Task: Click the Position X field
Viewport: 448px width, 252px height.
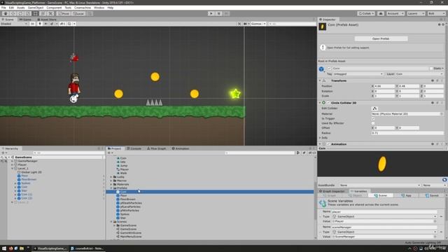Action: coord(384,86)
